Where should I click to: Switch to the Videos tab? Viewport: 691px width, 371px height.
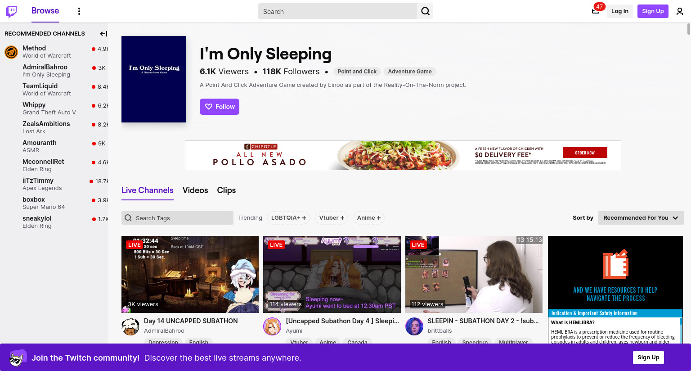[195, 190]
